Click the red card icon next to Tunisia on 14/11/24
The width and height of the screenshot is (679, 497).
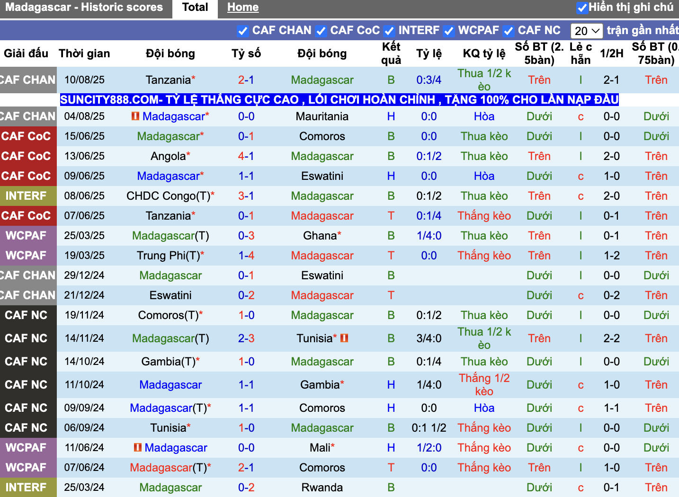344,338
